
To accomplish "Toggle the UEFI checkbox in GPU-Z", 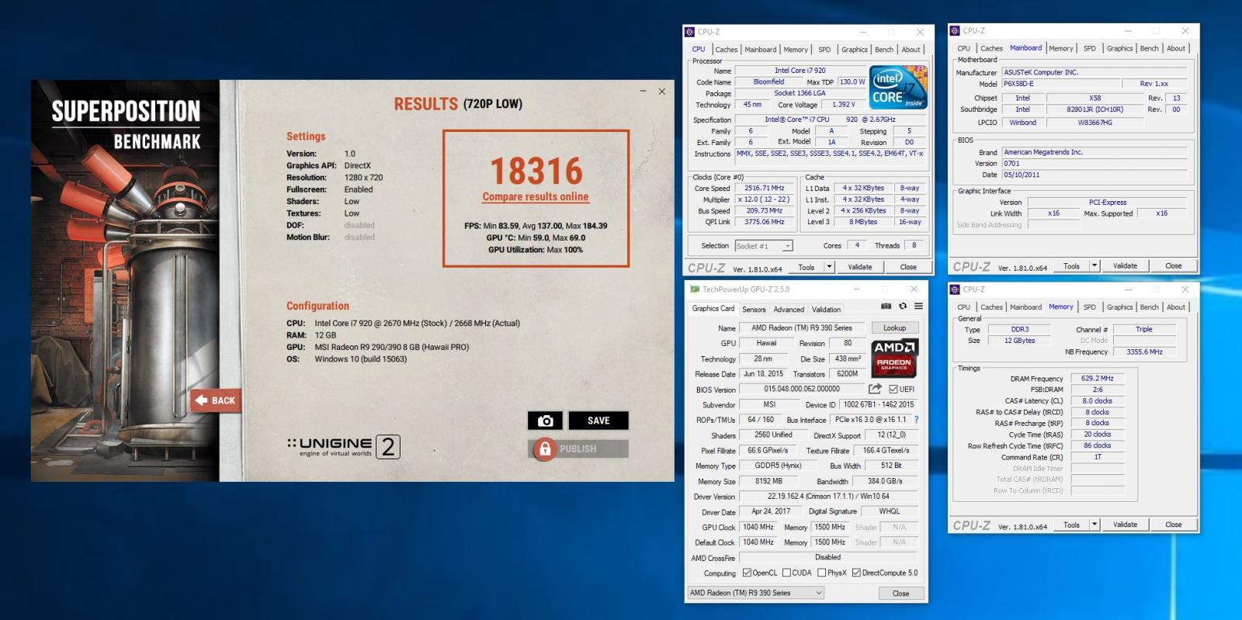I will pyautogui.click(x=893, y=390).
